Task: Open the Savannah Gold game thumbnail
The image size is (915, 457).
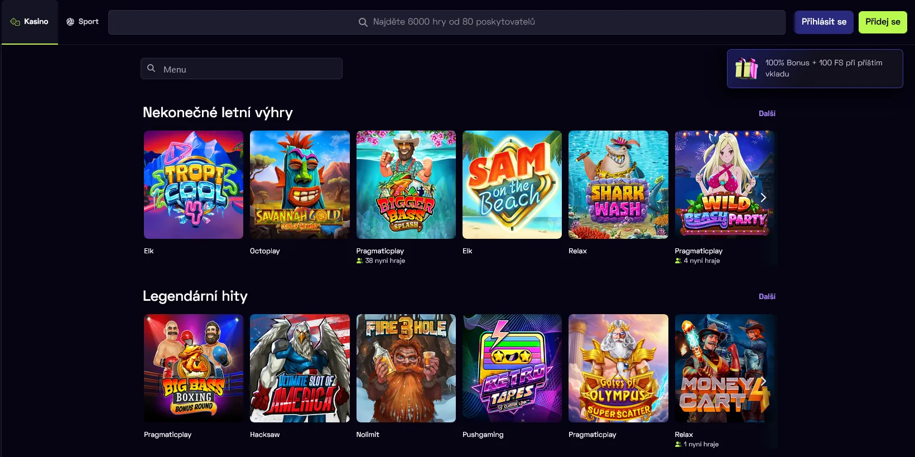Action: pos(300,185)
